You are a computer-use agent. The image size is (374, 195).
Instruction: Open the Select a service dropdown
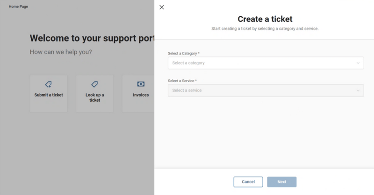[266, 90]
